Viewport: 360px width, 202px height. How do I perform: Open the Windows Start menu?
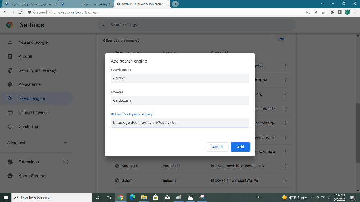point(5,197)
